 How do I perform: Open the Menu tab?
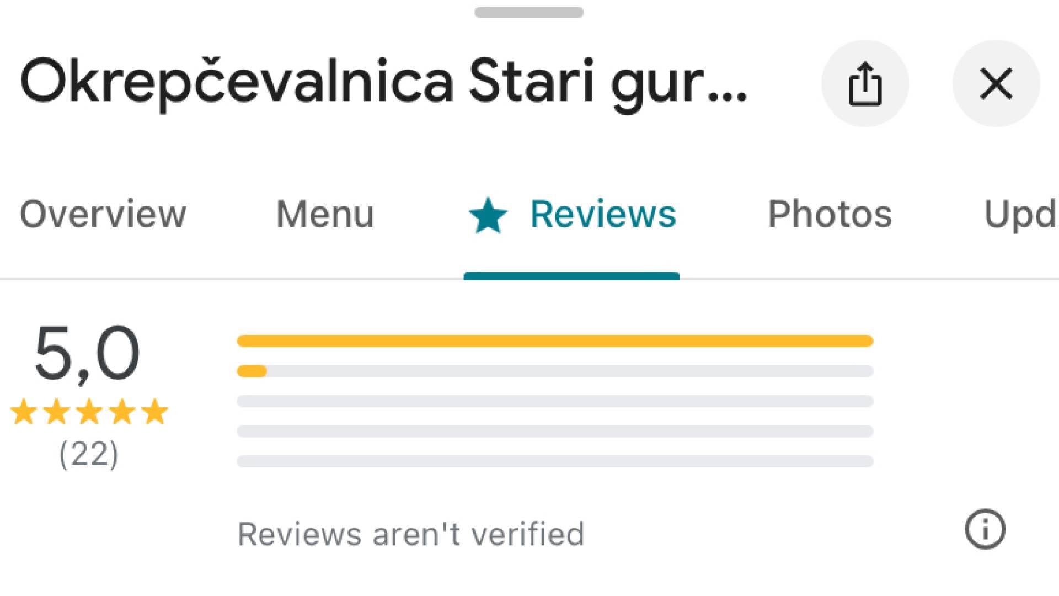(x=325, y=214)
